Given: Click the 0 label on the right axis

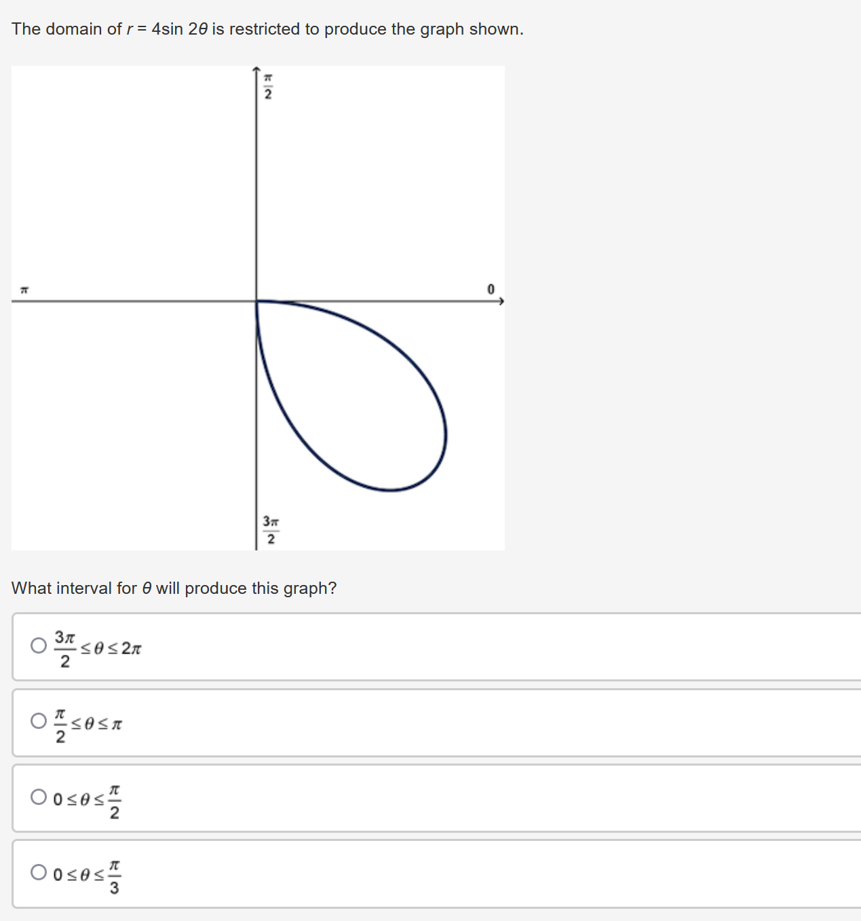Looking at the screenshot, I should click(x=491, y=288).
